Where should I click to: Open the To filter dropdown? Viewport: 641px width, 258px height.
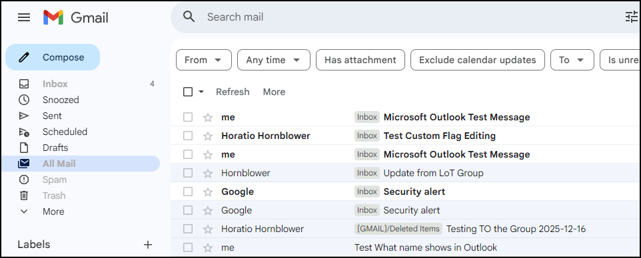click(x=572, y=60)
